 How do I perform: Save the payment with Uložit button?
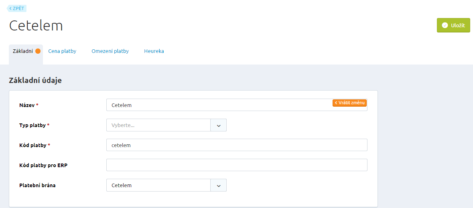point(453,25)
